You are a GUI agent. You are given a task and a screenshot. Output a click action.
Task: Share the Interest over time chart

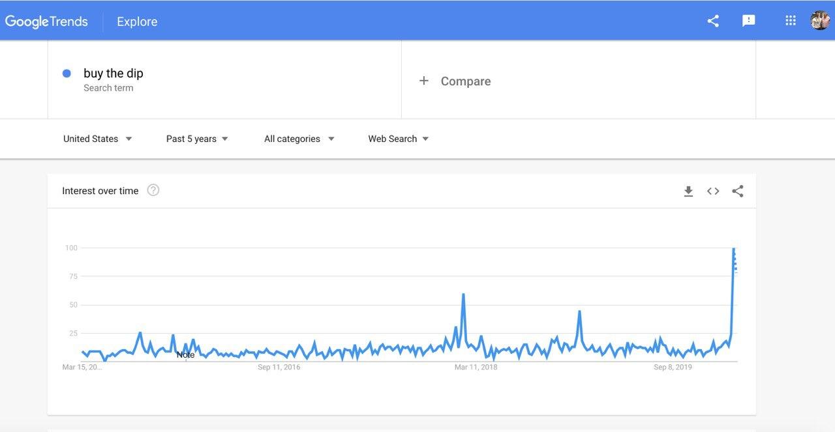pos(738,191)
